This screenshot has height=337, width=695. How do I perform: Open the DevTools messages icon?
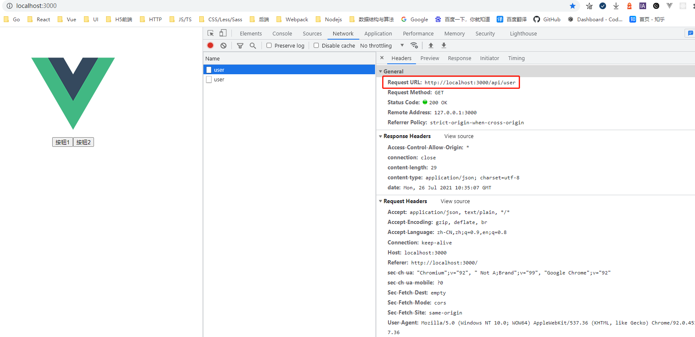(690, 33)
